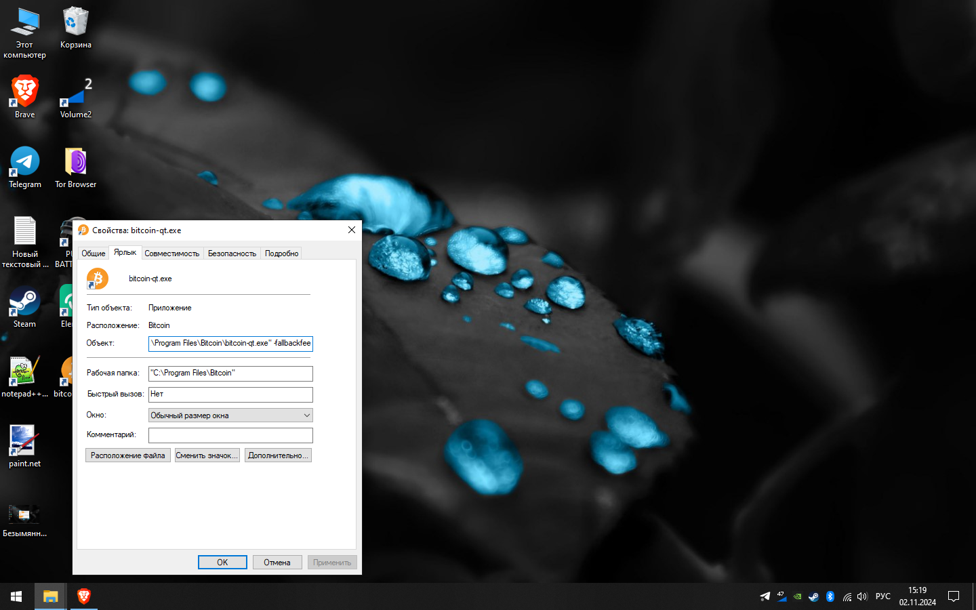Click the Show desktop strip at taskbar edge
976x610 pixels.
point(973,596)
